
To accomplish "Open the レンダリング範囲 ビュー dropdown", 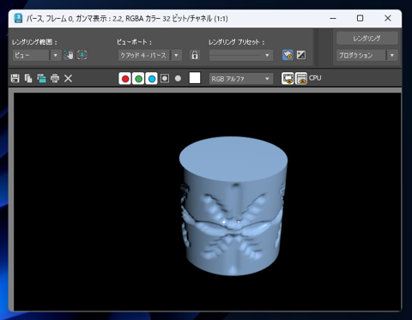I will [37, 55].
